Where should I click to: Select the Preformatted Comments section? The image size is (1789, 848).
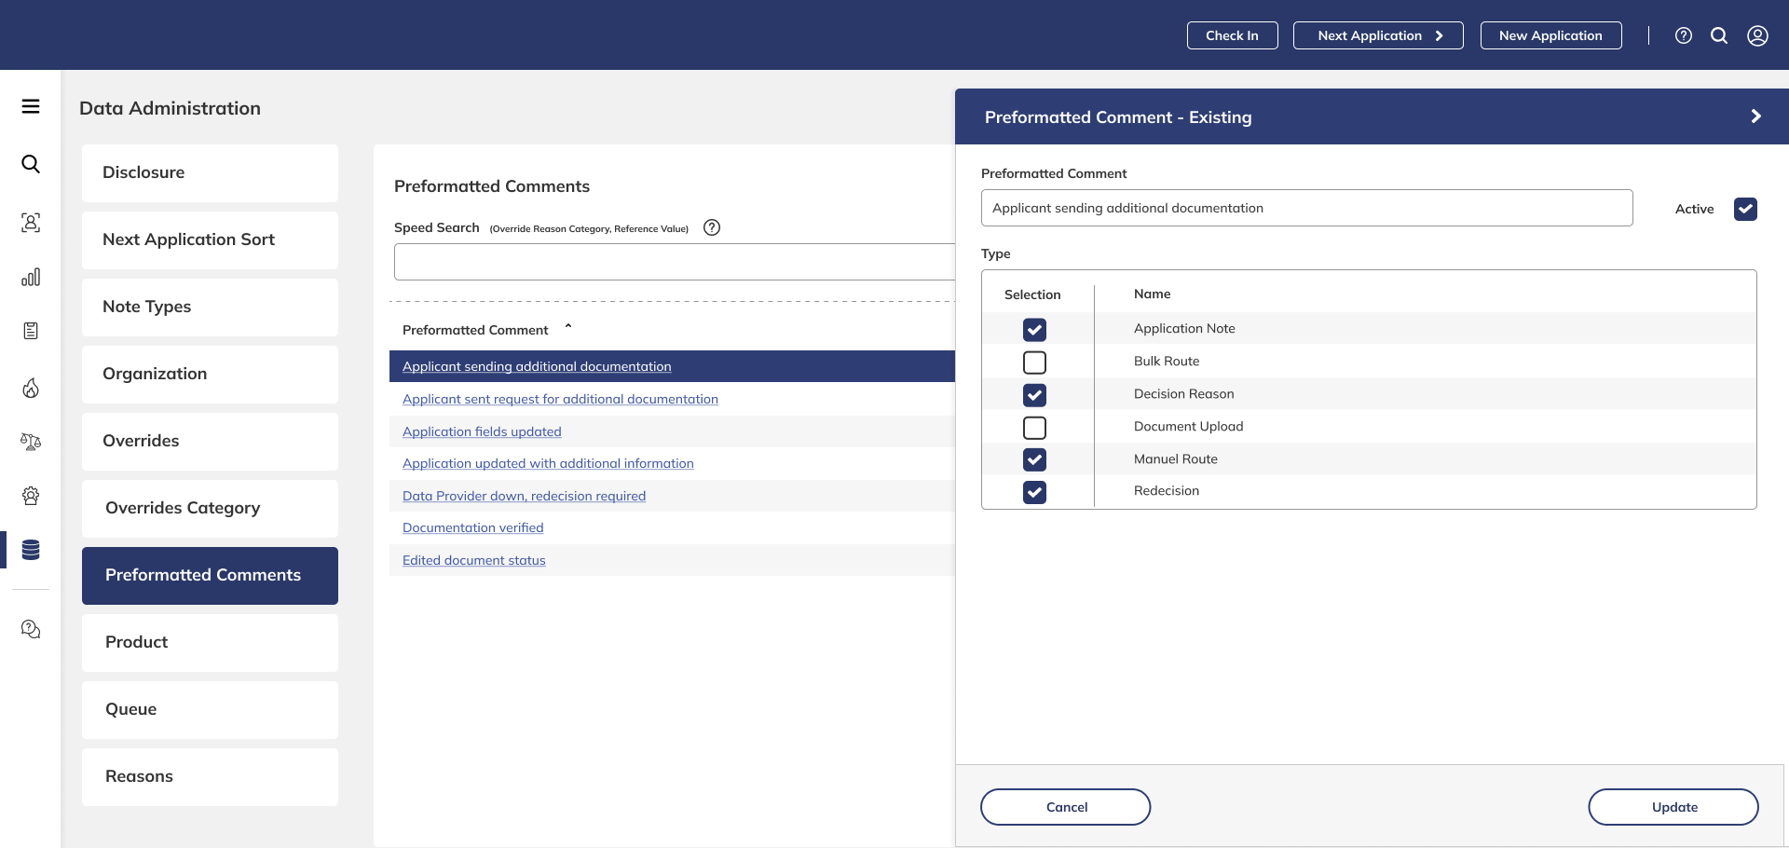click(210, 575)
